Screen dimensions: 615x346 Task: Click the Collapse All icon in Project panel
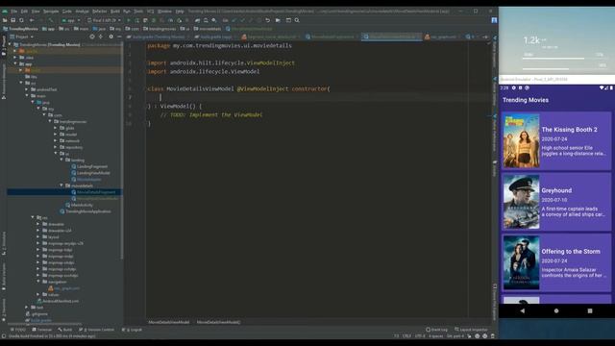click(x=101, y=37)
